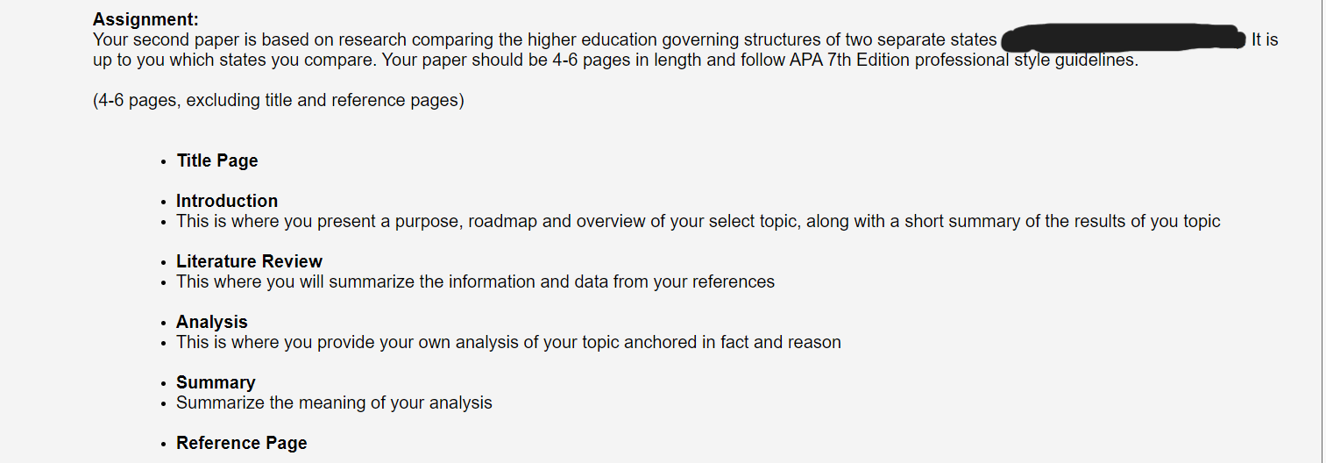Click the blacked-out redacted text bar
This screenshot has width=1326, height=463.
1123,37
